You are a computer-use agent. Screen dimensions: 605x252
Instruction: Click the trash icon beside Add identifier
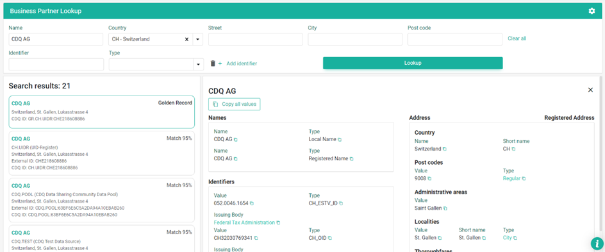[212, 63]
